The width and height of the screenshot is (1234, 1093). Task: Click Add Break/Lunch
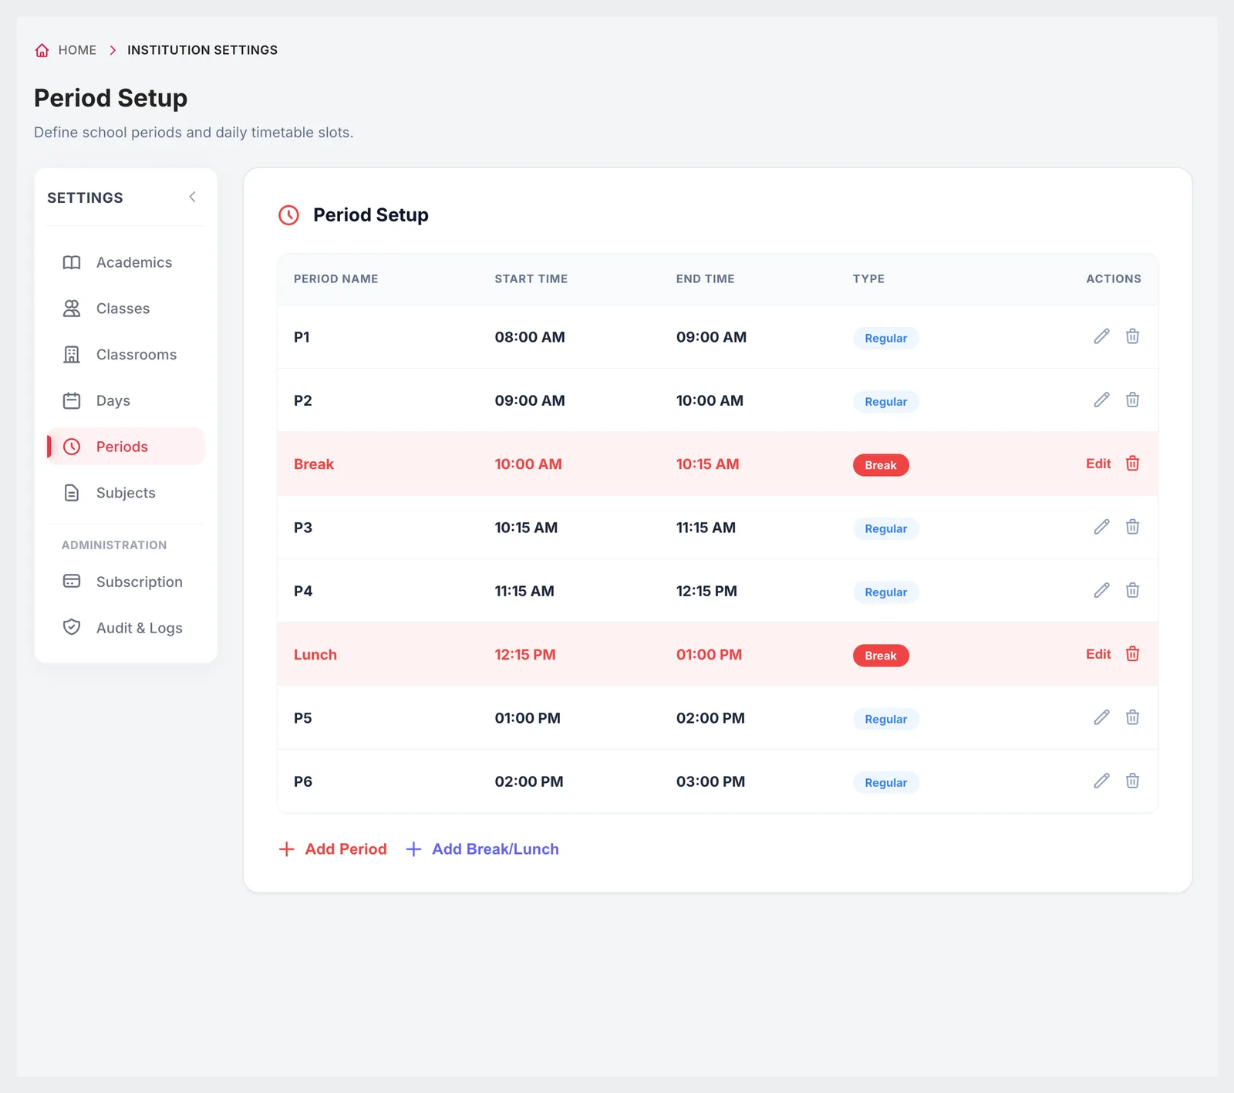pos(482,849)
